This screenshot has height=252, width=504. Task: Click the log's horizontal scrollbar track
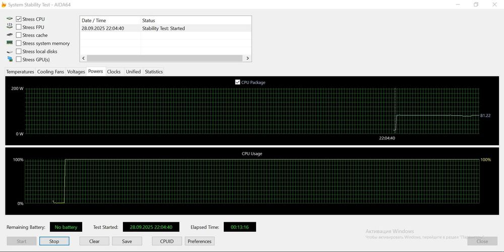164,58
